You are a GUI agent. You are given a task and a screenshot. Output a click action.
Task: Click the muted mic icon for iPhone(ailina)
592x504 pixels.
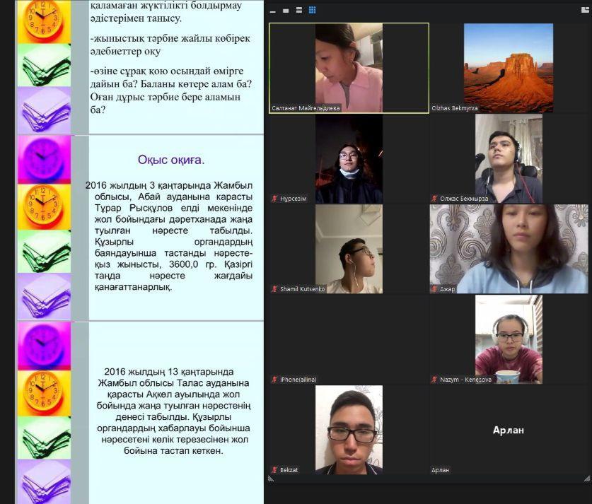coord(274,380)
